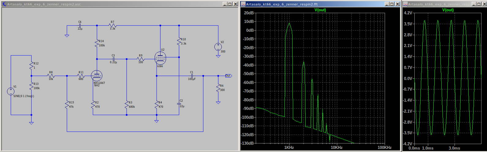Click the 1.0ms time axis label

tap(428, 148)
